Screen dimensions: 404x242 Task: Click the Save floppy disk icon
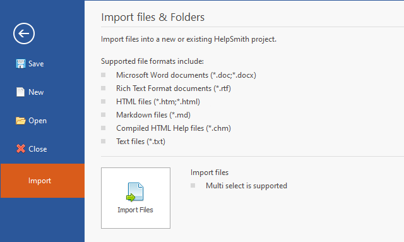point(21,64)
